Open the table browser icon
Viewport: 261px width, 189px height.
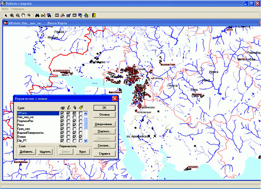[x=57, y=15]
